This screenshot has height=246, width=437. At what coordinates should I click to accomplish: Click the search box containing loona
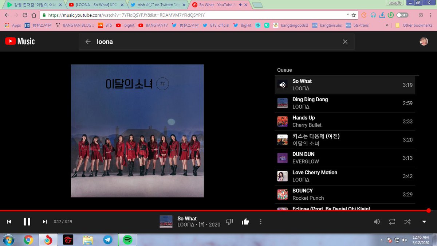click(217, 42)
